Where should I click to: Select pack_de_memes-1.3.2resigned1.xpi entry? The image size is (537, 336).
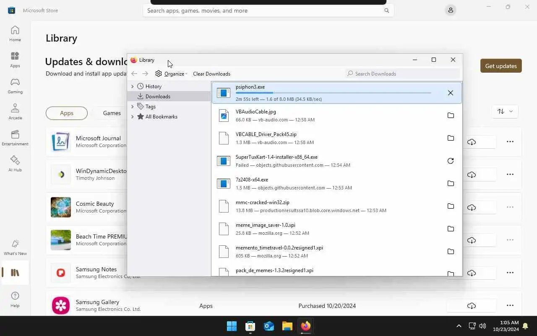[x=274, y=270]
